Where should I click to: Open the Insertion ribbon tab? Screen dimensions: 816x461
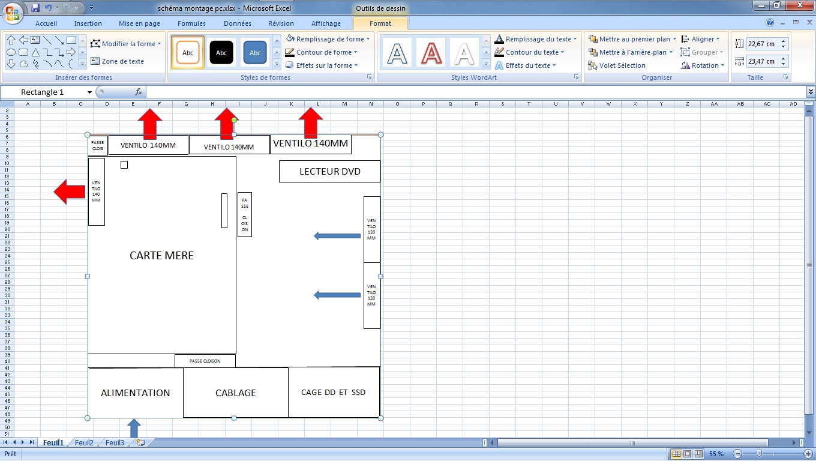(88, 23)
